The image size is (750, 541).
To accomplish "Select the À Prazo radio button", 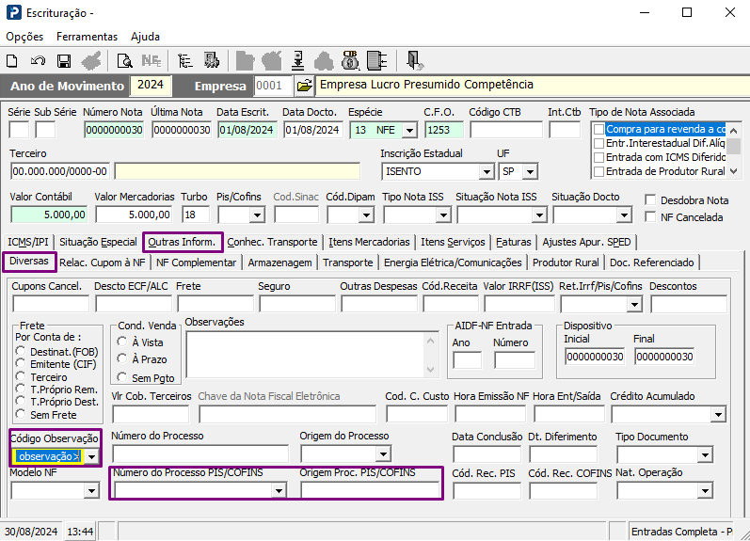I will point(122,359).
